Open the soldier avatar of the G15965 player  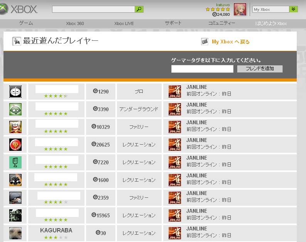pyautogui.click(x=15, y=215)
